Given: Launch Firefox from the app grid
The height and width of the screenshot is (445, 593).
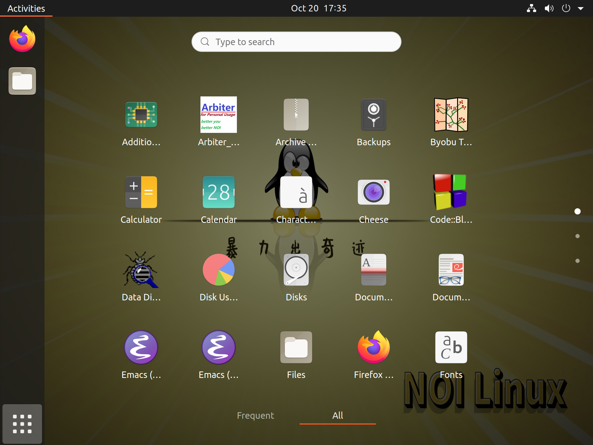Looking at the screenshot, I should pos(374,347).
